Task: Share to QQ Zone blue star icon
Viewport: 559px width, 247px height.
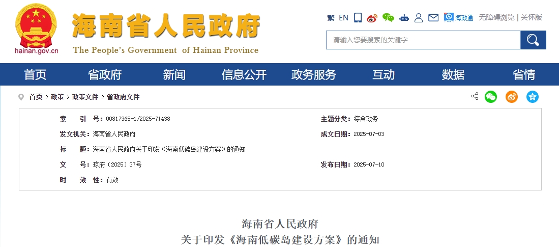Action: 533,97
